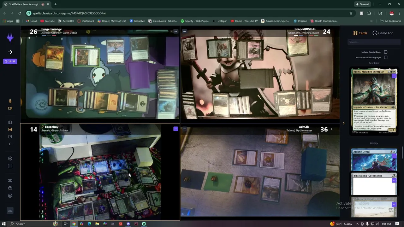Viewport: 404px width, 227px height.
Task: Open the dice roller icon in sidebar
Action: (x=10, y=166)
